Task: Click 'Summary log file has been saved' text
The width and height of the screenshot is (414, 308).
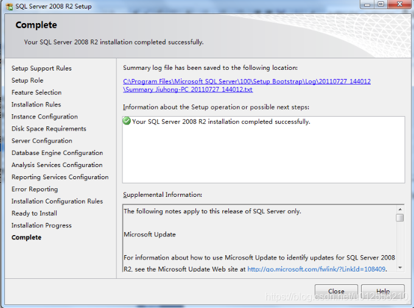Action: tap(210, 68)
